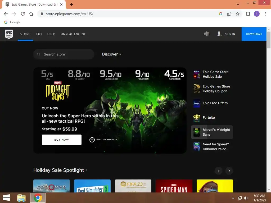
Task: Click ADD TO WISHLIST text
Action: (x=107, y=140)
